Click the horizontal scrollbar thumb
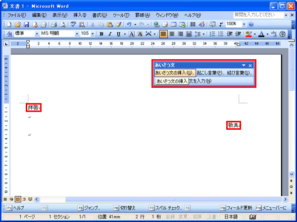The height and width of the screenshot is (222, 297). tap(173, 199)
